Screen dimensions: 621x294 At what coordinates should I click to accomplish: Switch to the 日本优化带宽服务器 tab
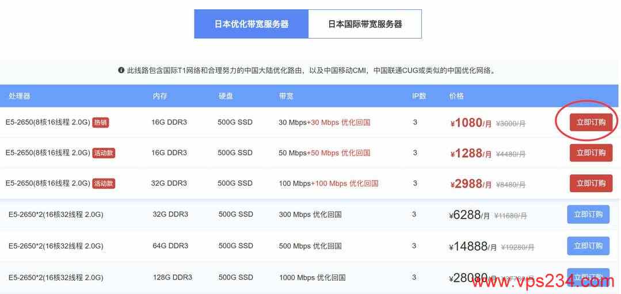click(252, 24)
